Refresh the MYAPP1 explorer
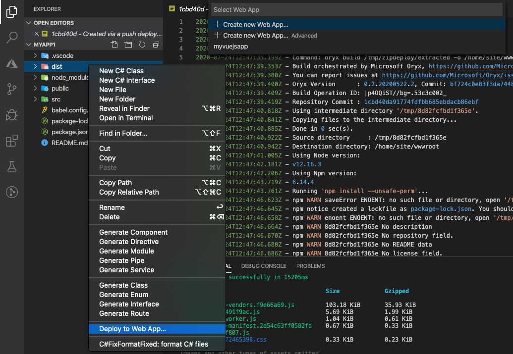The width and height of the screenshot is (513, 354). pos(142,45)
